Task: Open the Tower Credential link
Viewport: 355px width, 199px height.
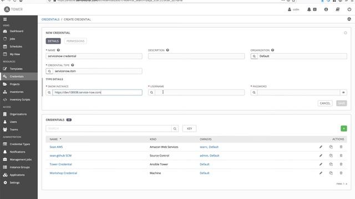Action: (60, 164)
